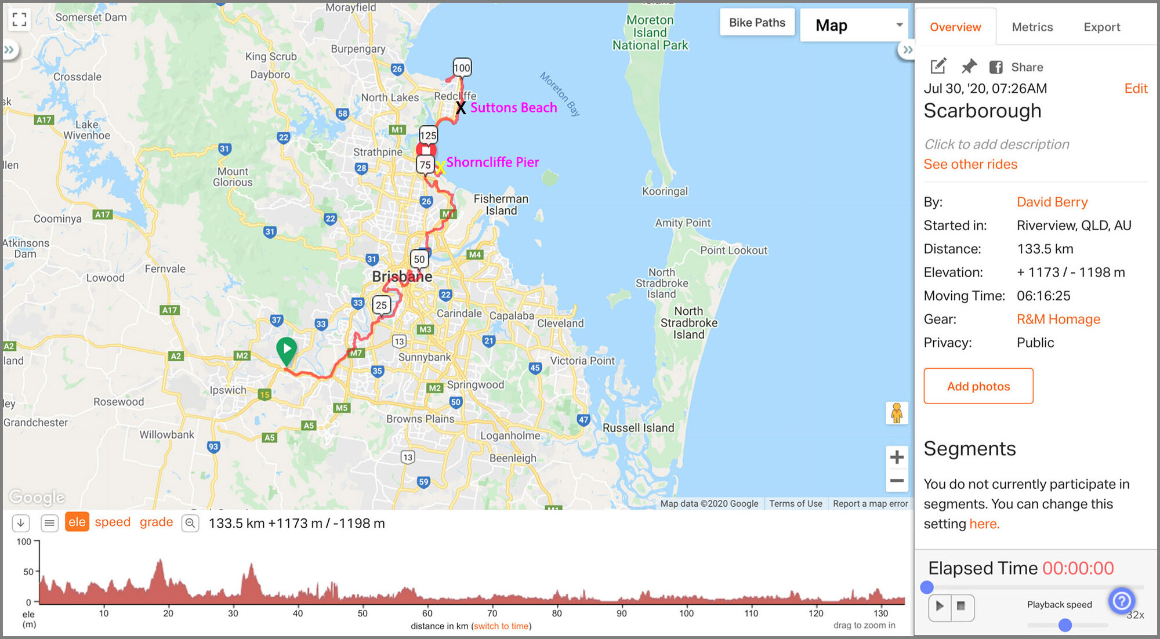Screen dimensions: 1160x639
Task: Stop ride playback with stop button
Action: [x=961, y=606]
